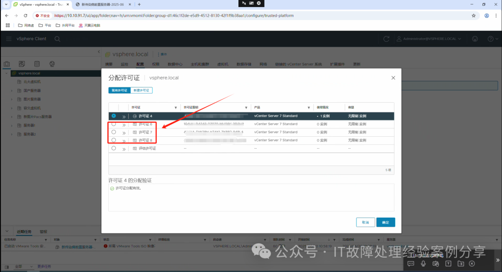Viewport: 502px width, 272px height.
Task: Click the refresh icon in vSphere header
Action: click(386, 39)
